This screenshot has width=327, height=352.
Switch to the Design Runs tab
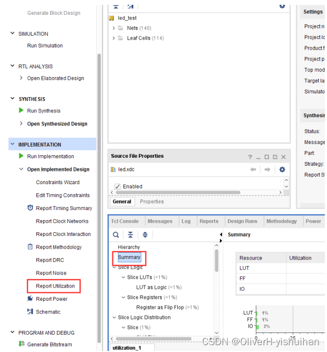(x=242, y=221)
